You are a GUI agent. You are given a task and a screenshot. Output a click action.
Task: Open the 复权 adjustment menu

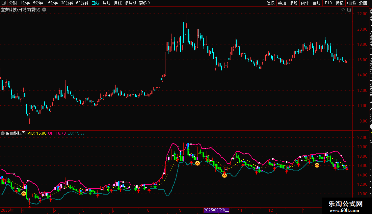271,3
